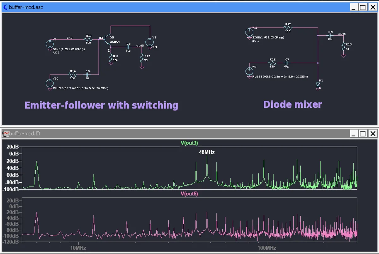Screen dimensions: 379x254
Task: Click the "Diode mixer" caption
Action: (x=292, y=104)
